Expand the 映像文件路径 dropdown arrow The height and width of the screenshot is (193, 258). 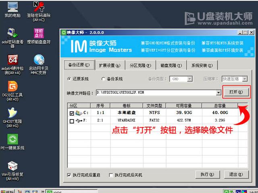[218, 93]
